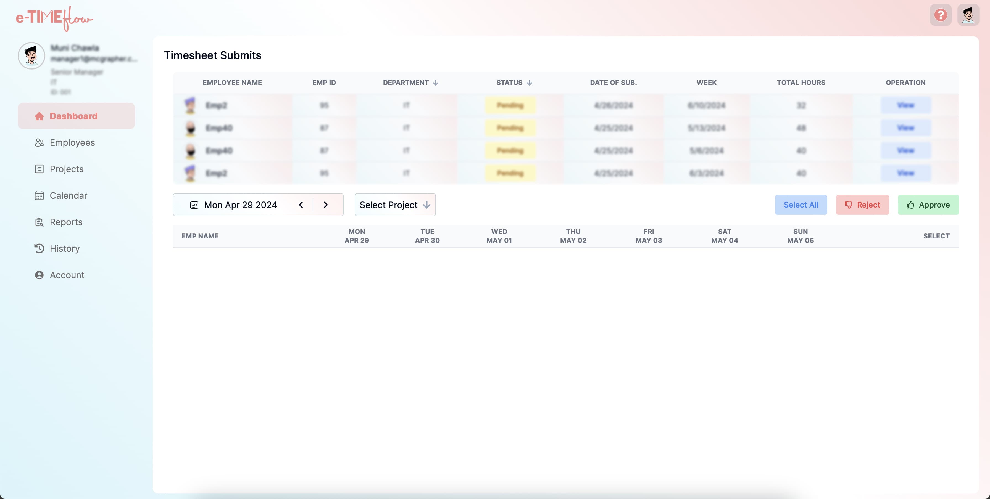Click the Projects list icon
This screenshot has height=499, width=990.
[39, 169]
